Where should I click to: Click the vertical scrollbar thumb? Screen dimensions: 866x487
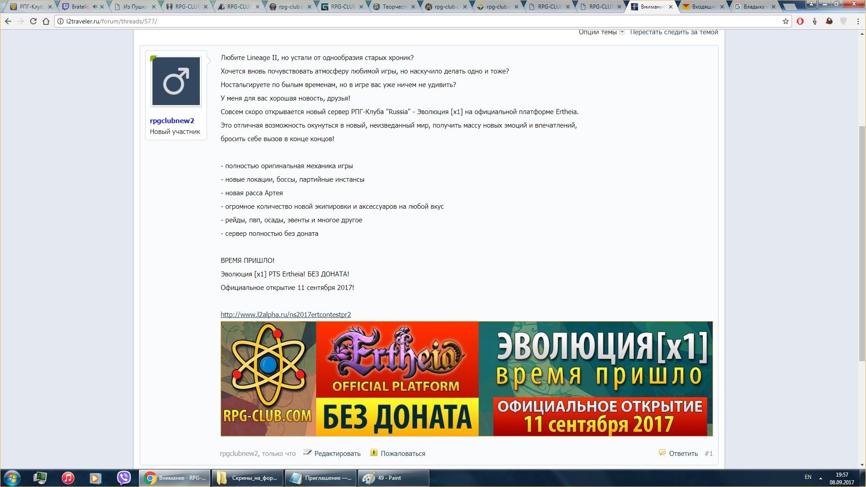tap(862, 244)
